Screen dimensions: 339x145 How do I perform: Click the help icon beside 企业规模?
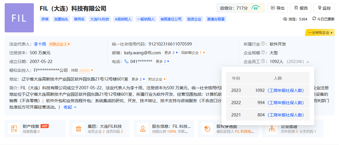(263, 53)
